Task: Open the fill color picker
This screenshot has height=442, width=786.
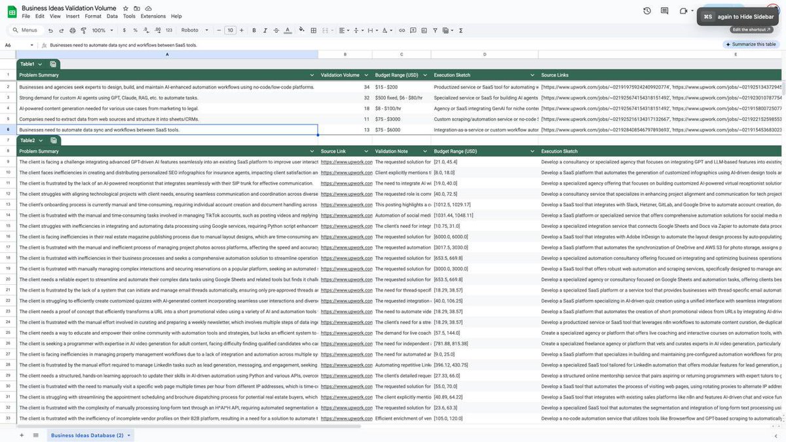Action: [x=303, y=30]
